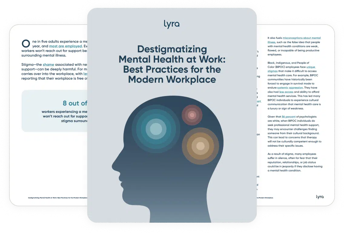Click the lyra logo on the cover page
Screen dimensions: 344x233
172,24
